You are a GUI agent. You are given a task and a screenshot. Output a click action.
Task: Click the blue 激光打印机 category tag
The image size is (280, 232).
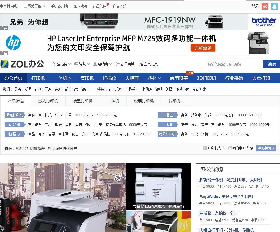coord(15,115)
